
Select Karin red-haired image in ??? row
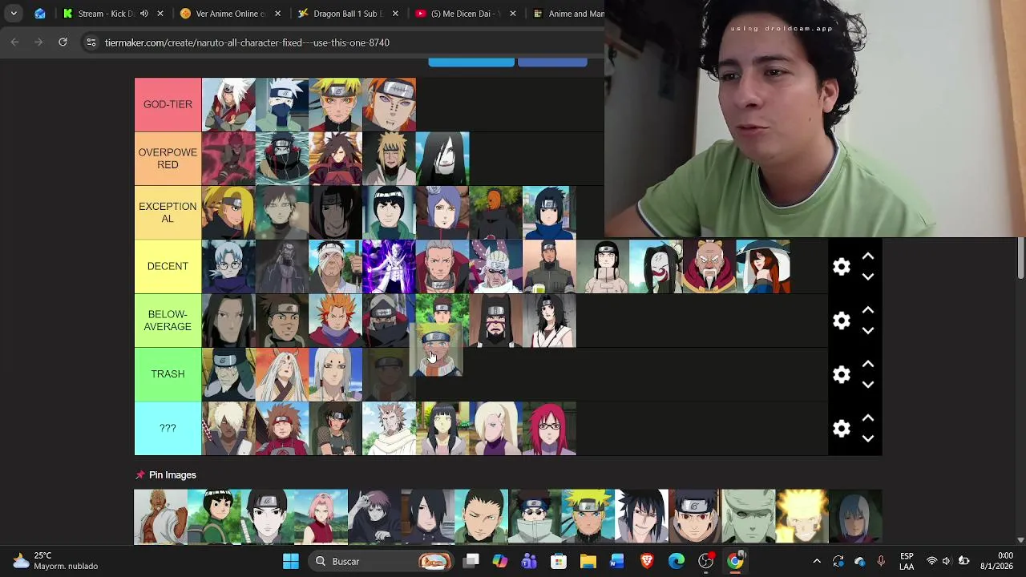[x=549, y=429]
